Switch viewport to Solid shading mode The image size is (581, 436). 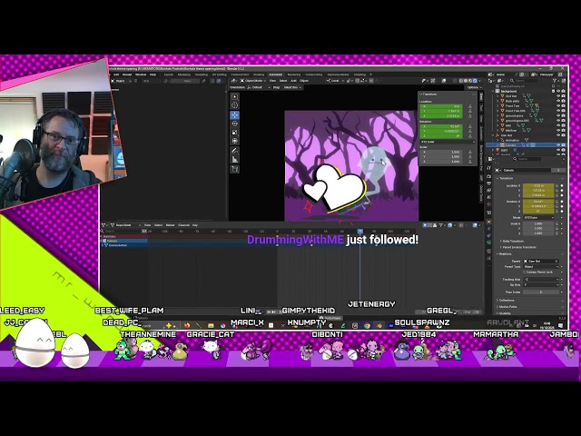point(466,81)
